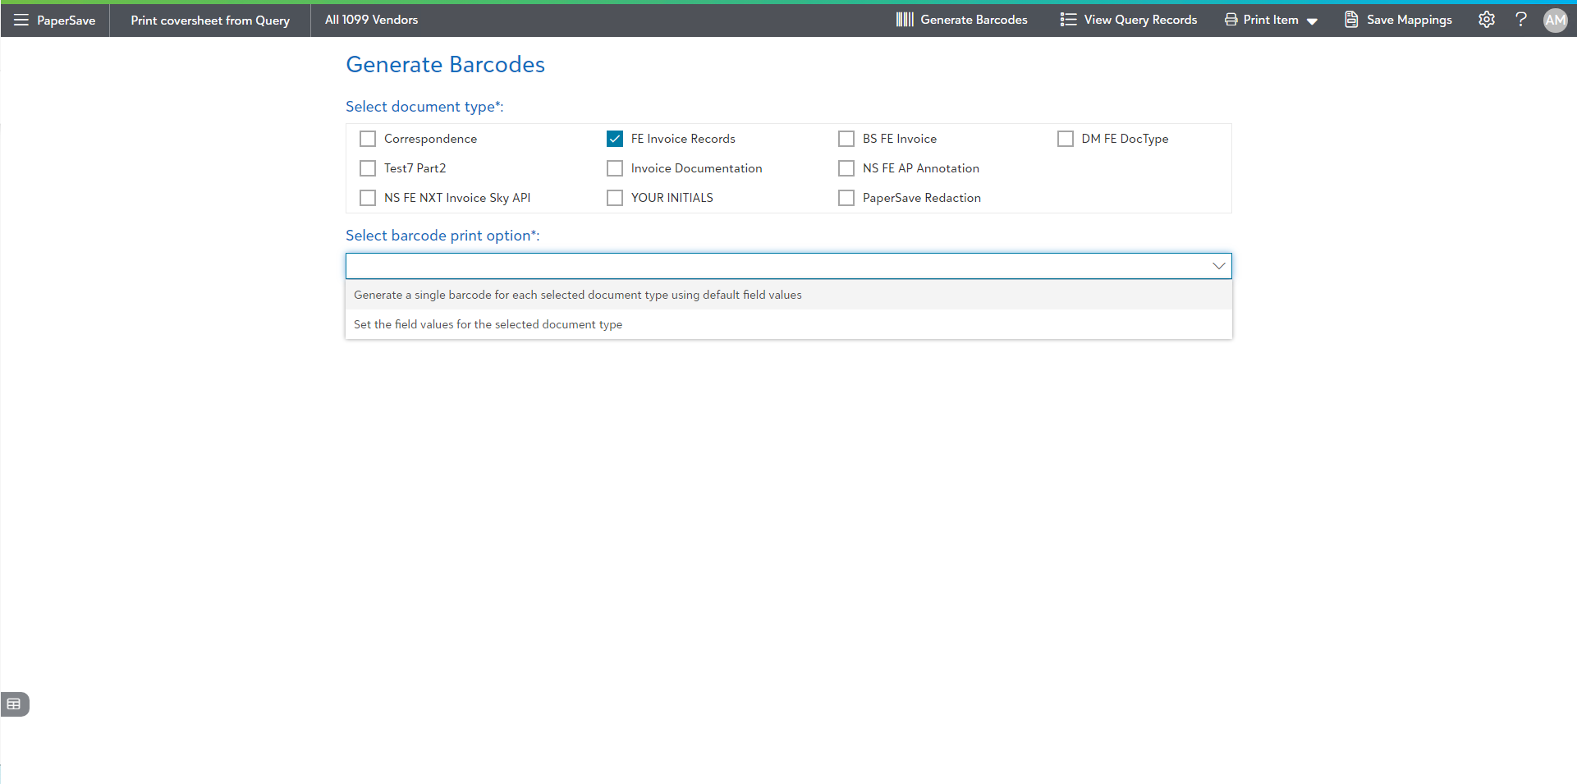This screenshot has width=1577, height=784.
Task: Click the Print Item printer icon
Action: [x=1231, y=20]
